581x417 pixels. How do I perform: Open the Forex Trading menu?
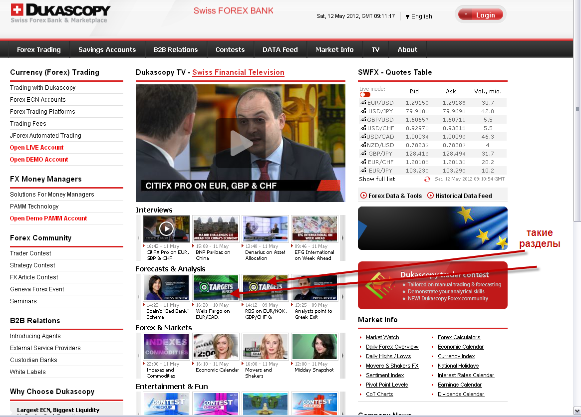[38, 49]
